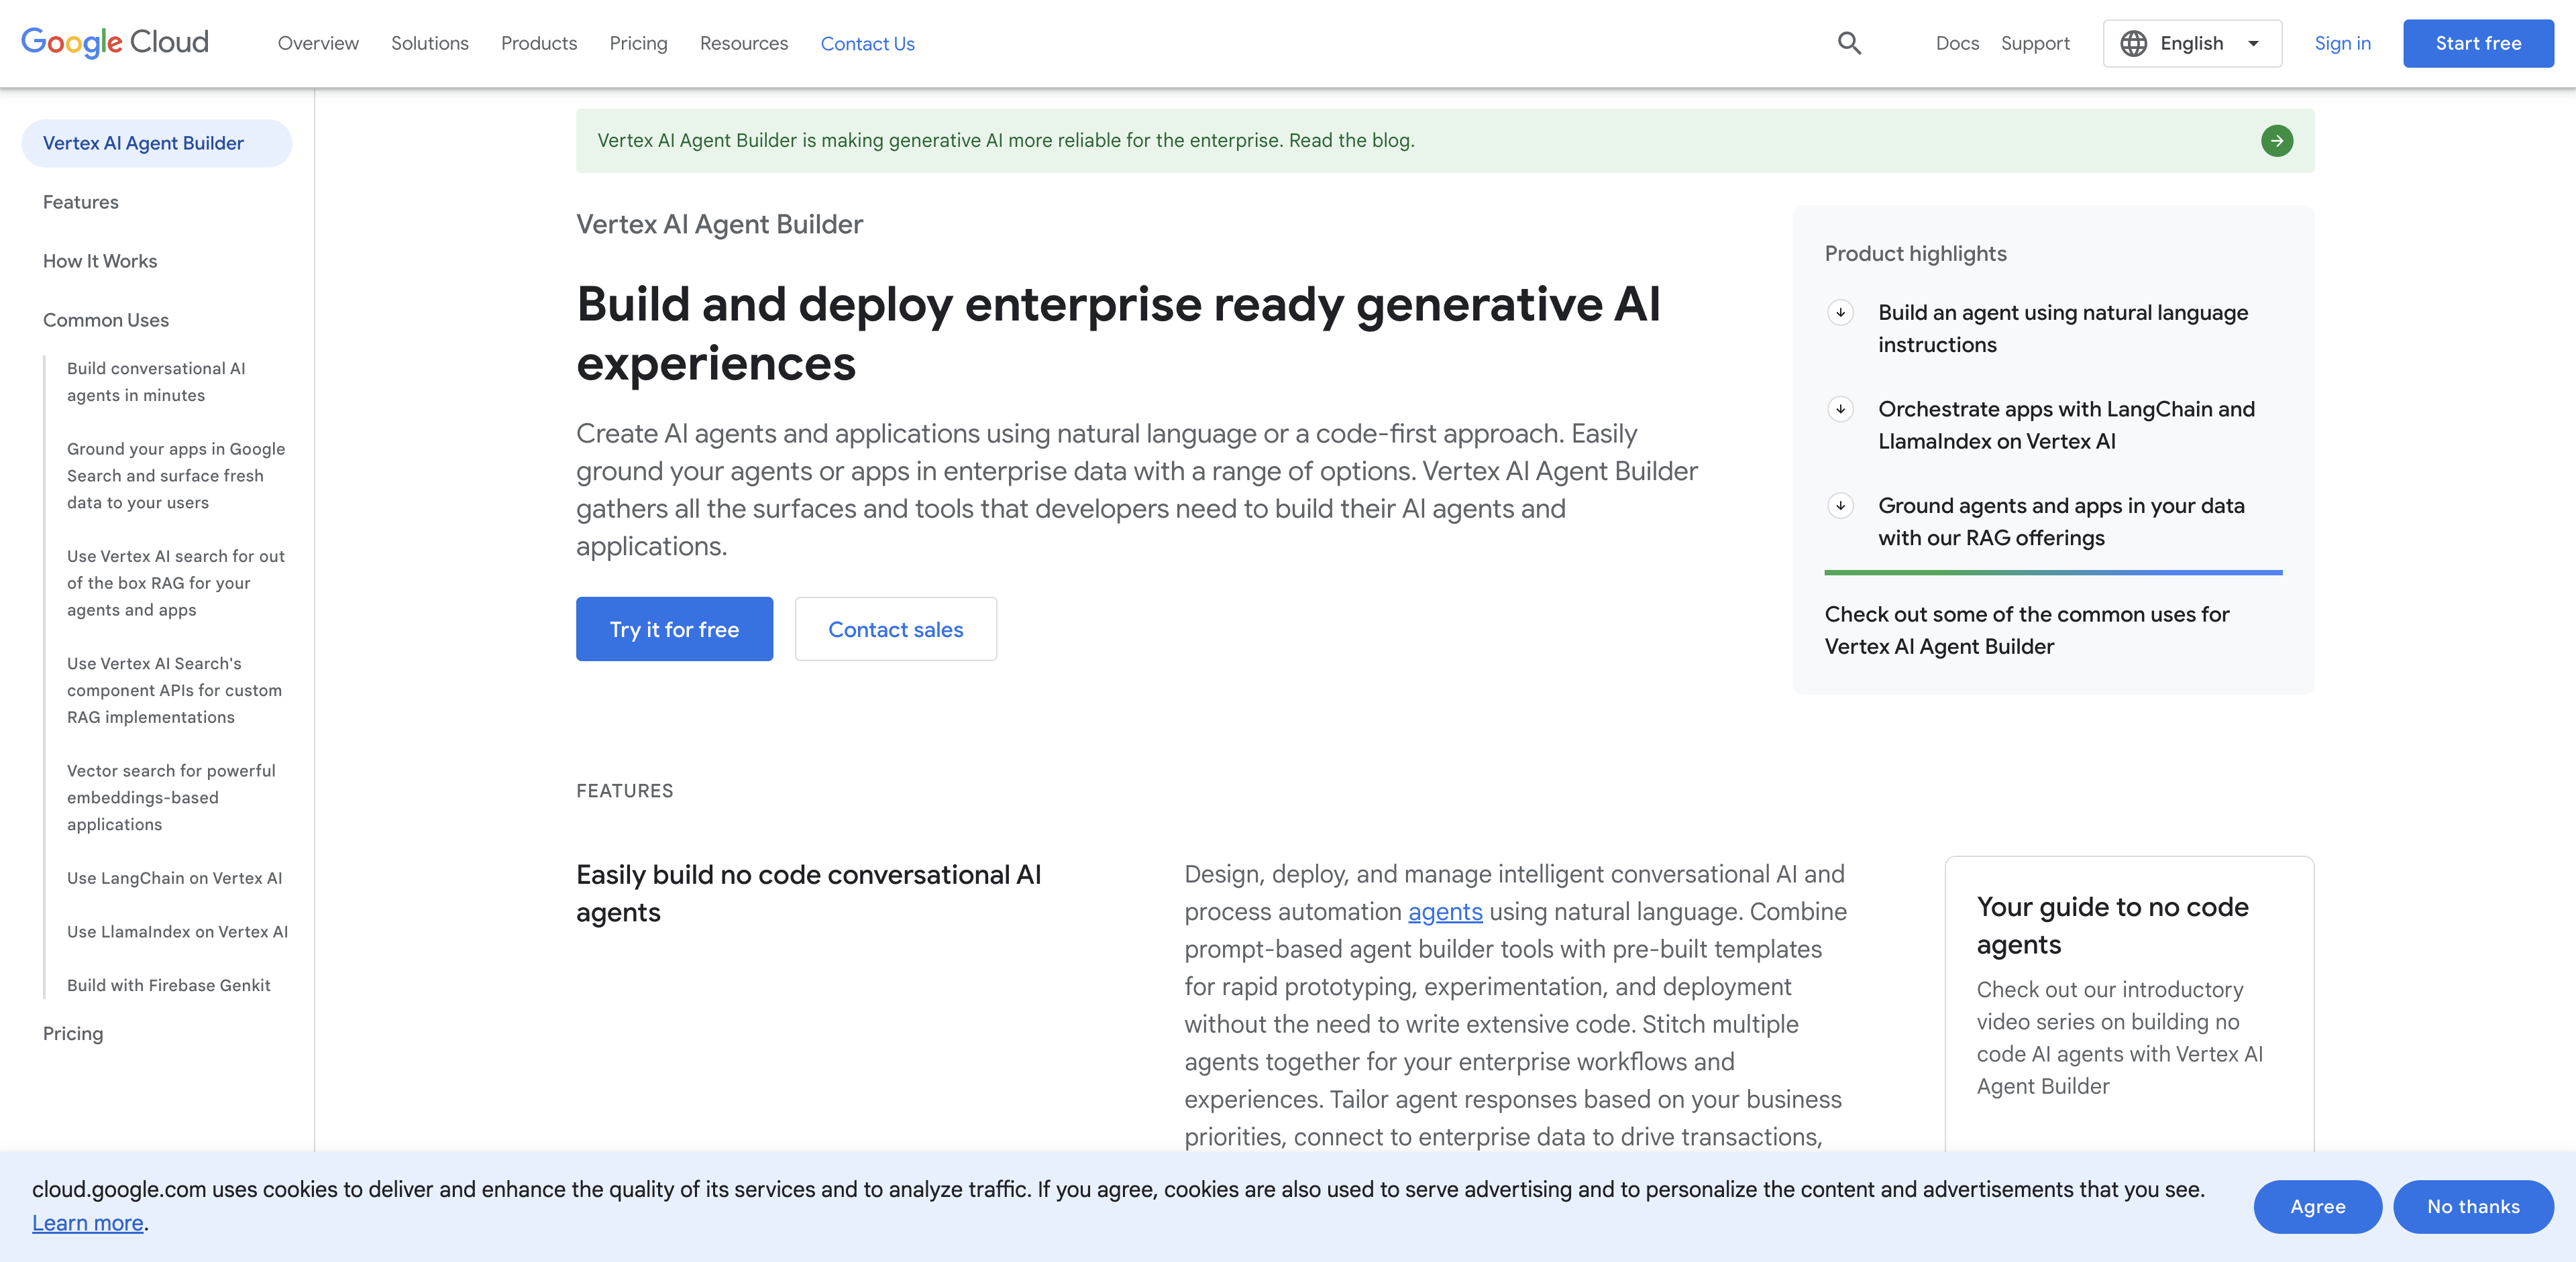This screenshot has width=2576, height=1262.
Task: Open the Solutions menu
Action: (430, 43)
